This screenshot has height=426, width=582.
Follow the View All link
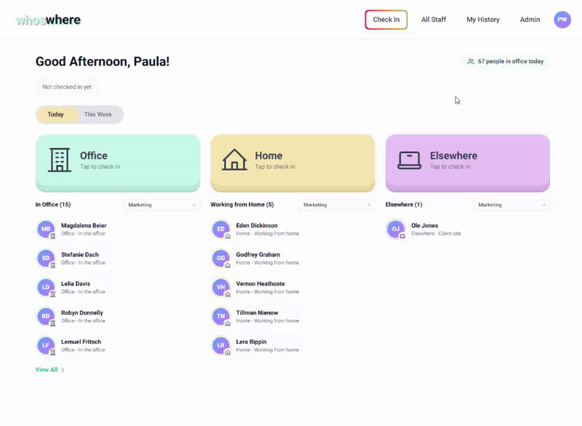47,369
